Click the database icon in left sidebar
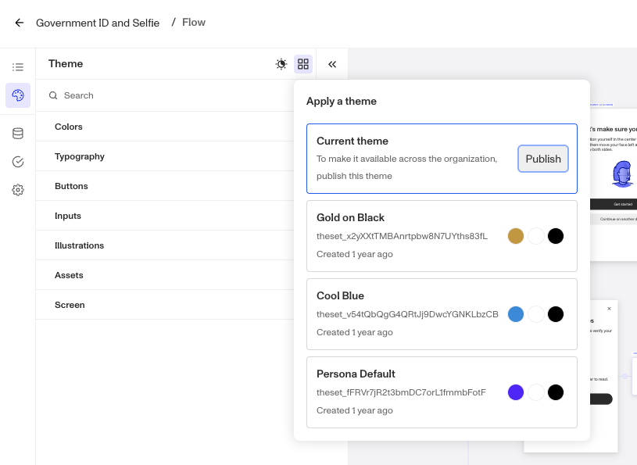Screen dimensions: 637x465 (x=18, y=133)
